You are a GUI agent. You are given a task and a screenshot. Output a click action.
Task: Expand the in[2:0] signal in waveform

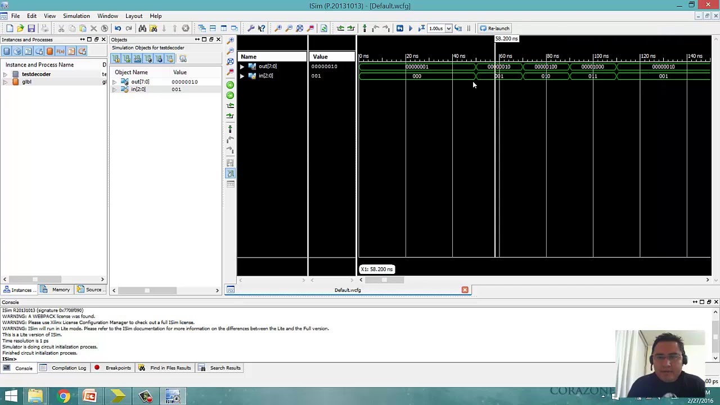click(x=242, y=76)
